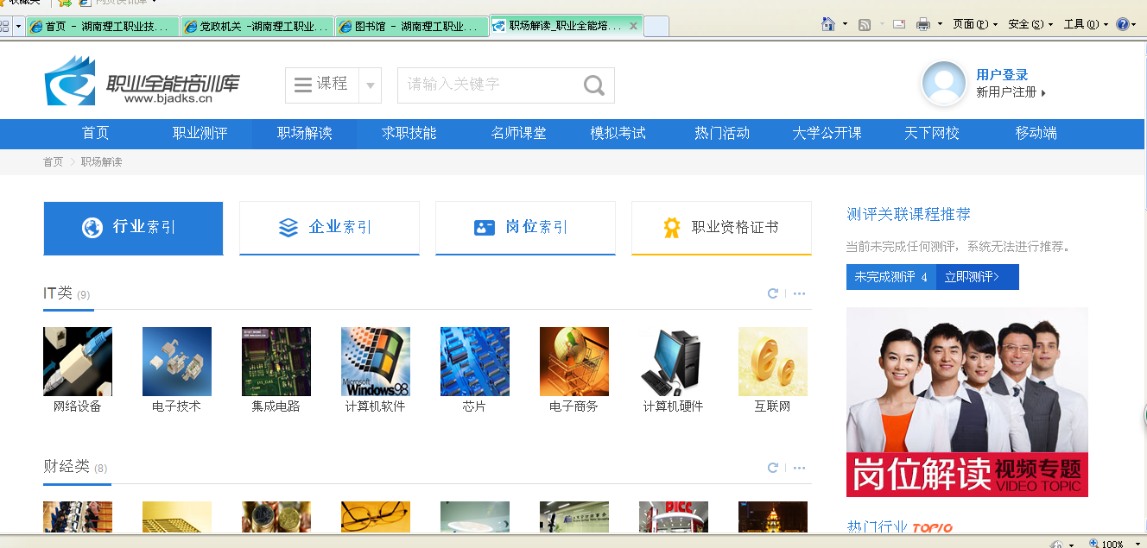1147x548 pixels.
Task: Refresh the IT类 section list
Action: 773,293
